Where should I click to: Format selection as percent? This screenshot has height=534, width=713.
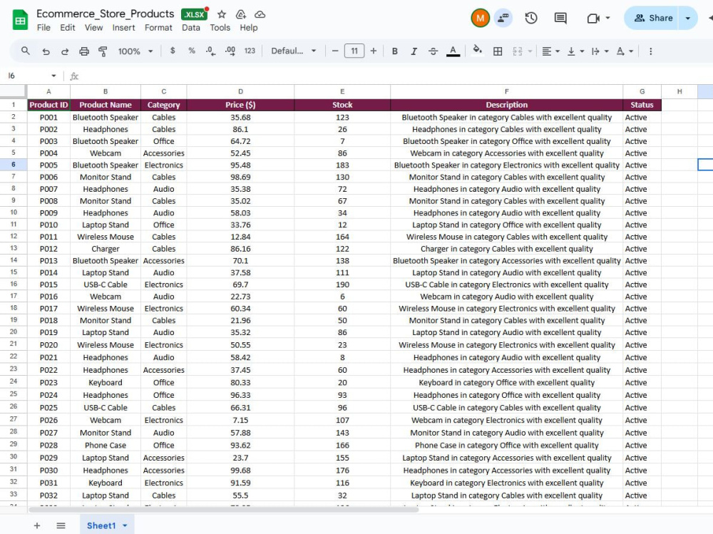[191, 51]
